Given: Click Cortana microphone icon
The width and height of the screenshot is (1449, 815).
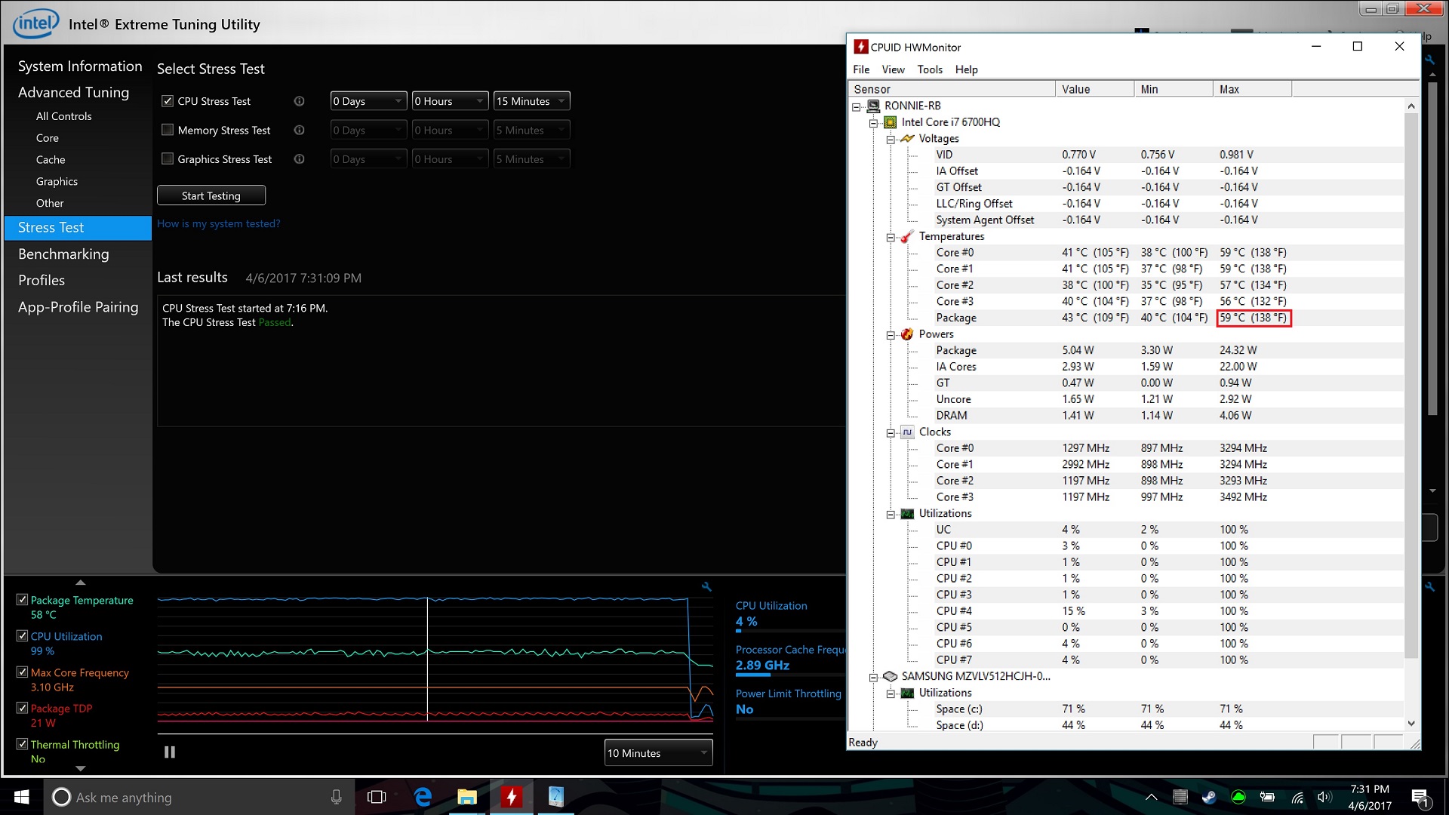Looking at the screenshot, I should [337, 797].
